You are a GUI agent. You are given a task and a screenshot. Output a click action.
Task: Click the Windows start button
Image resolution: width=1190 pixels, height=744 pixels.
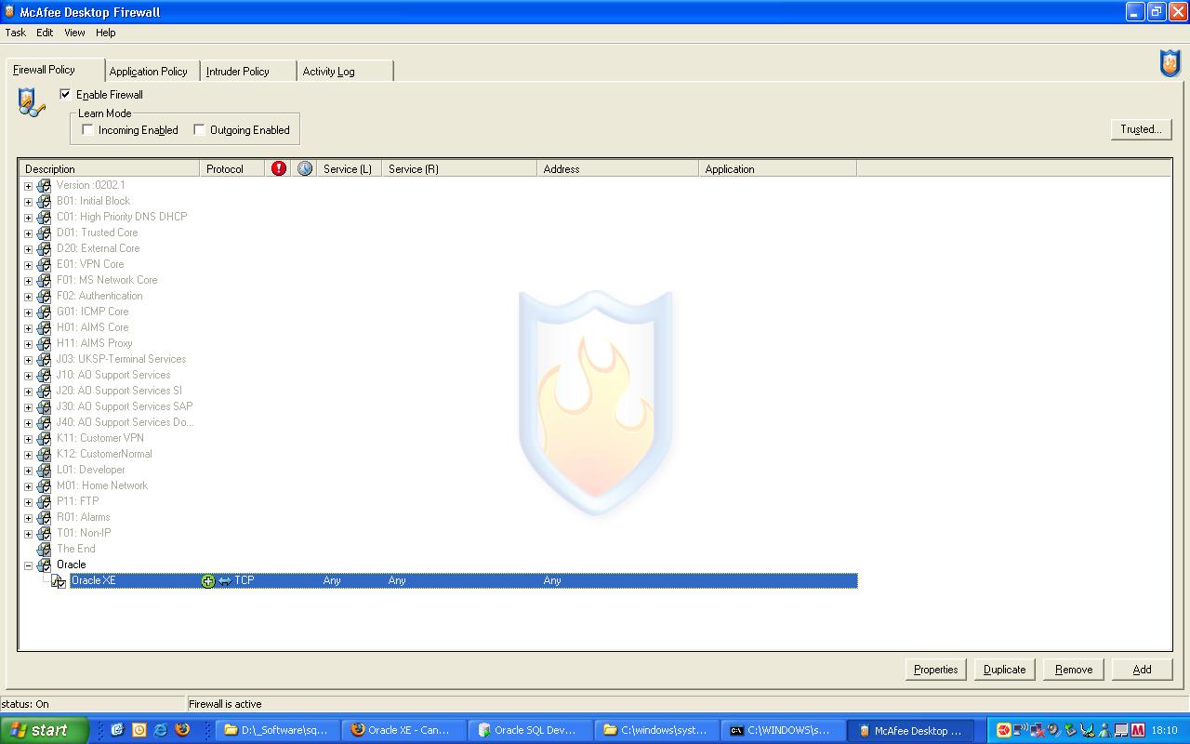44,730
